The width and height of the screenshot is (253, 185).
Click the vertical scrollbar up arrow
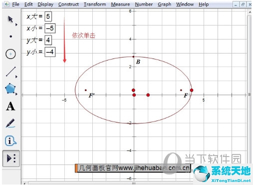tap(250, 12)
